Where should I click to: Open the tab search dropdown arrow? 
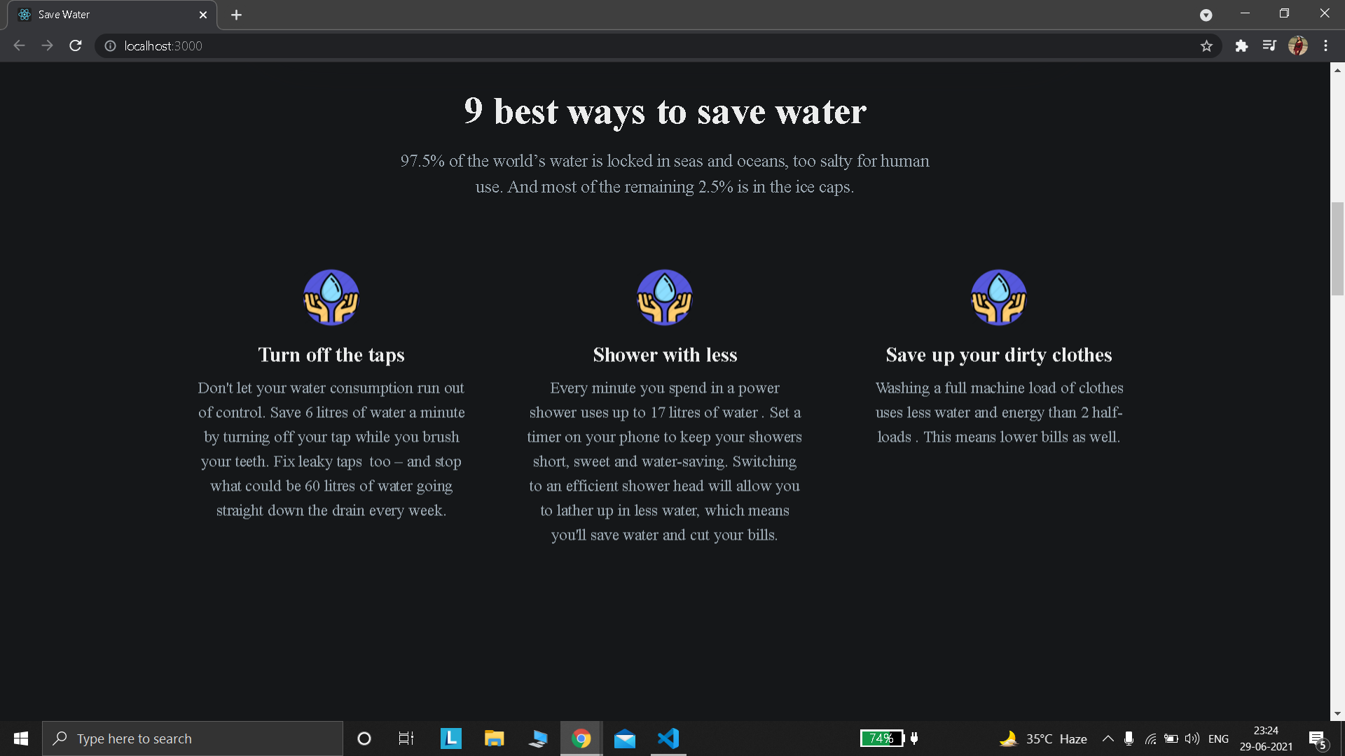[x=1206, y=15]
